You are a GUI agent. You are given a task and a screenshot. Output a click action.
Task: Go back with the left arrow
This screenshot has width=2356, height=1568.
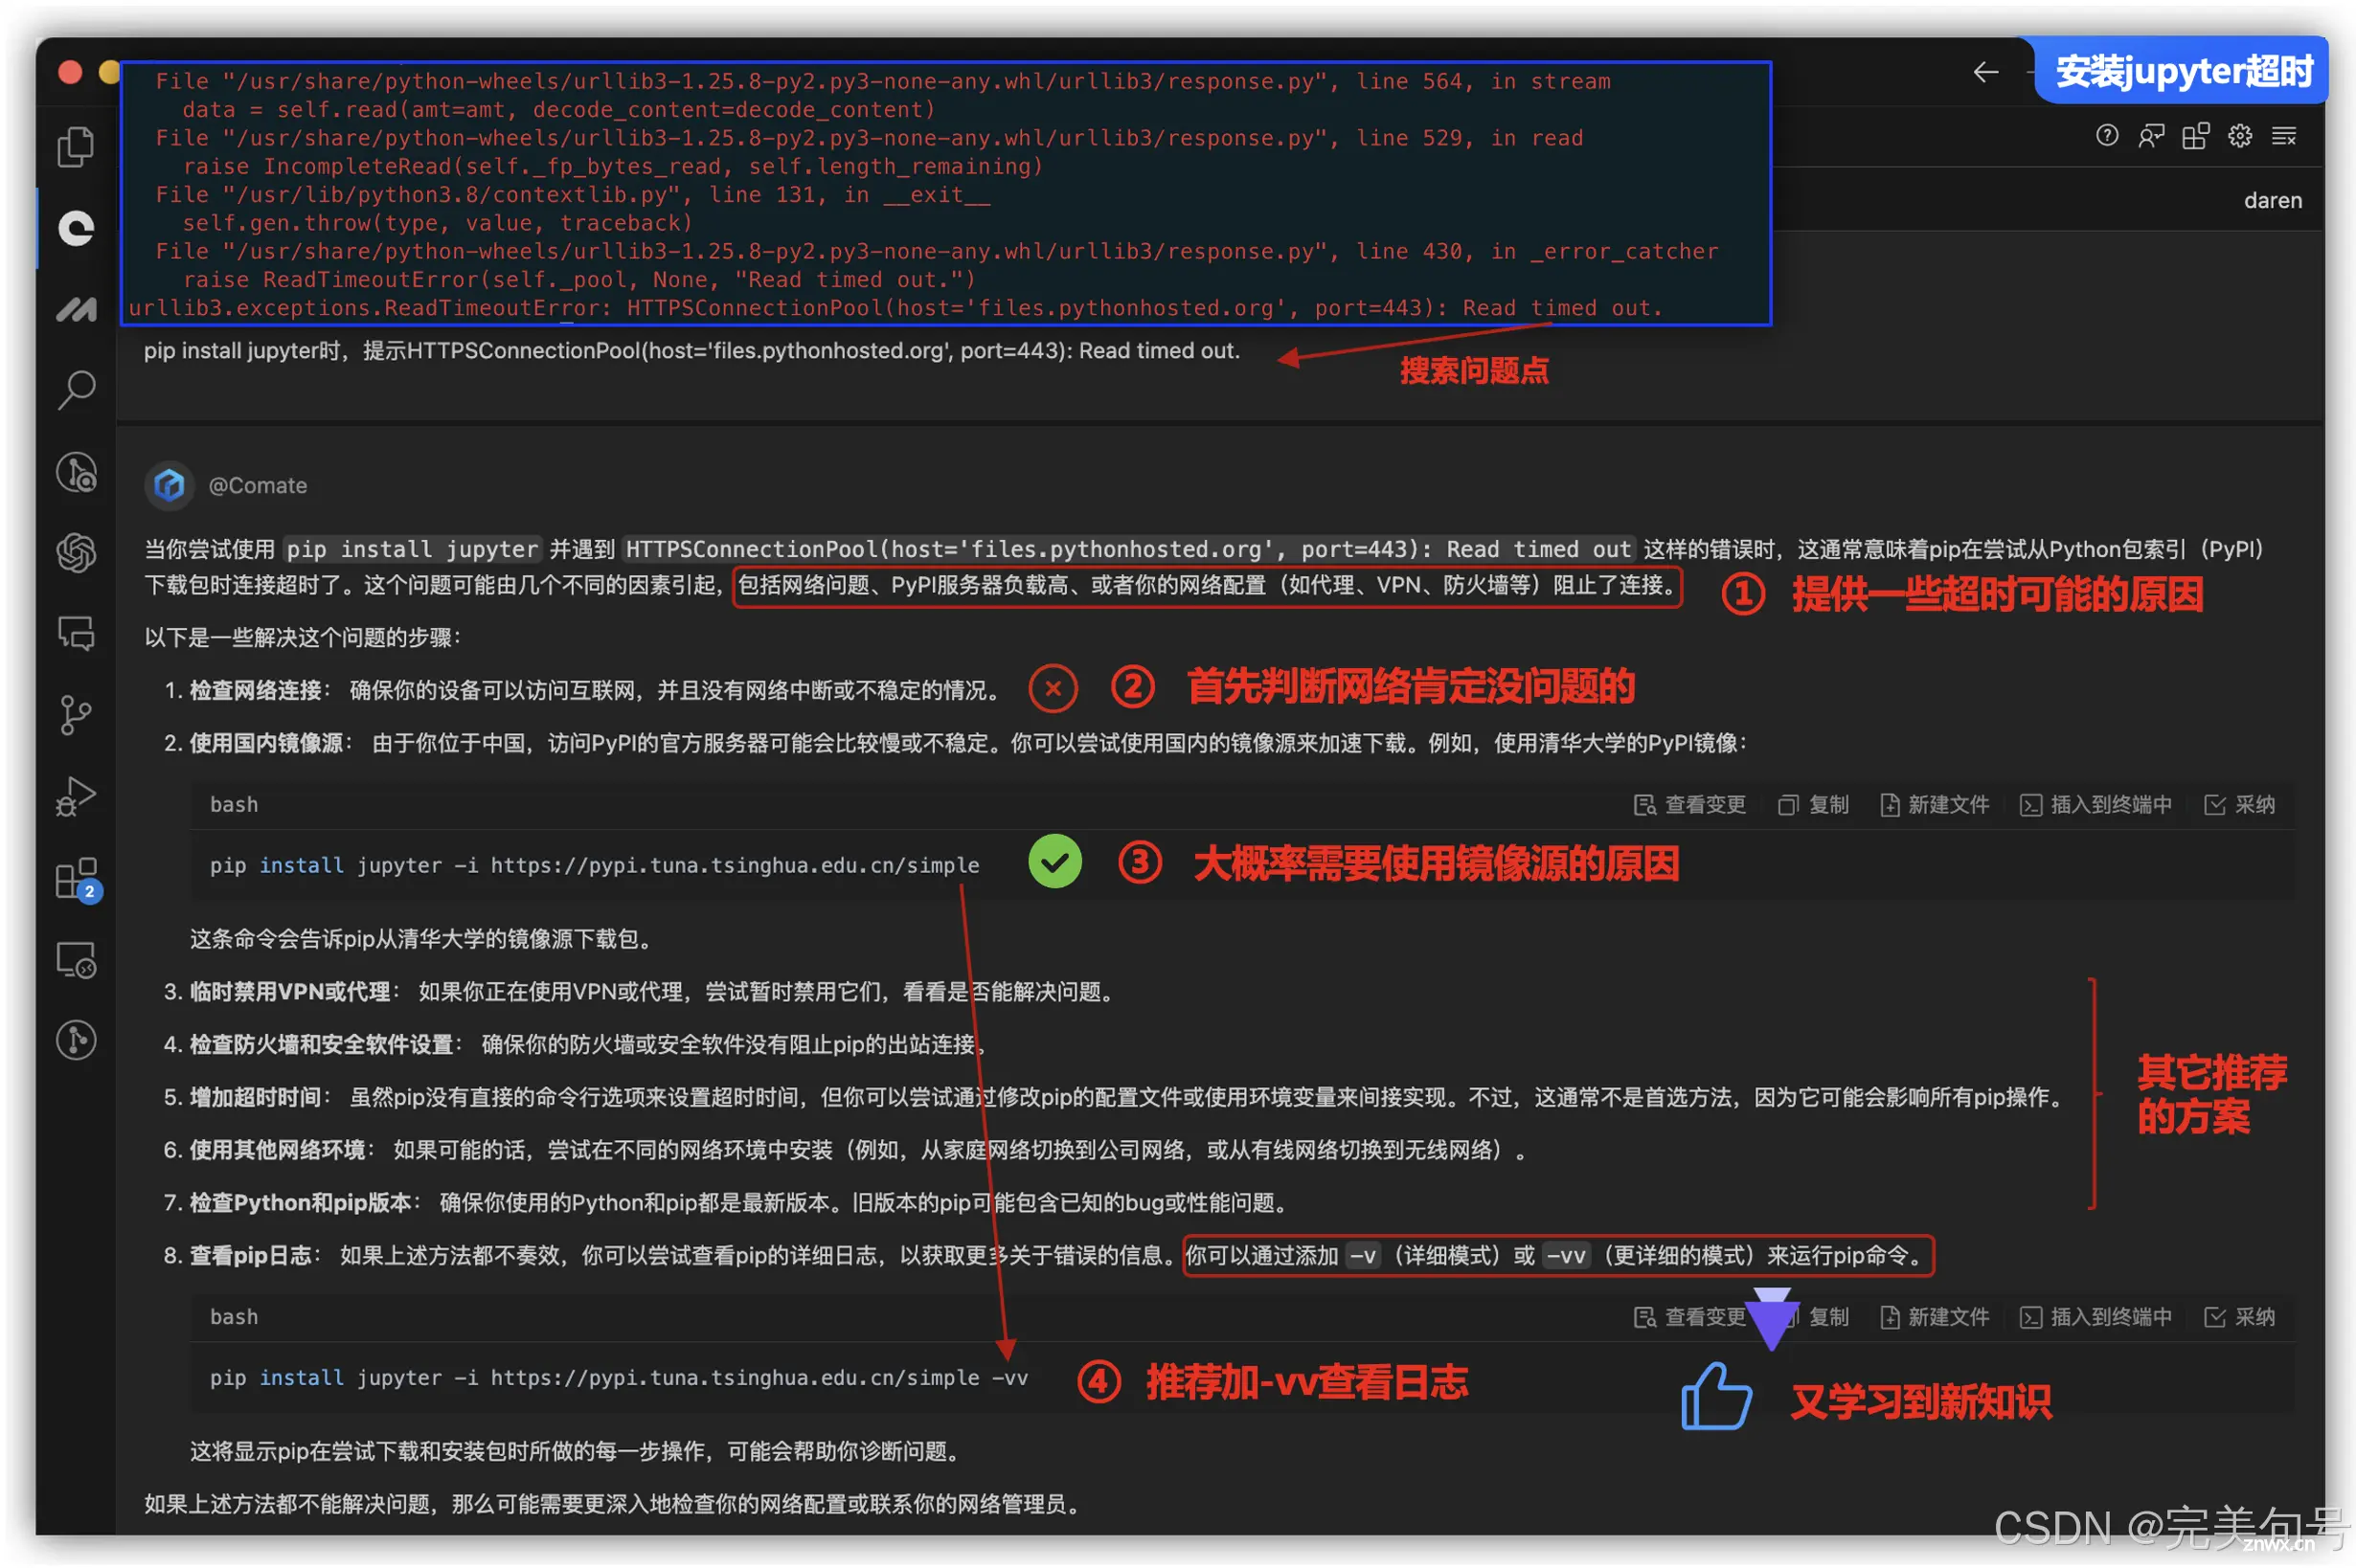pos(1984,72)
